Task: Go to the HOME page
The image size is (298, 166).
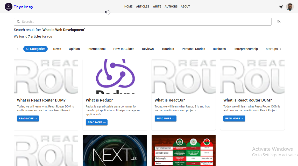Action: pos(129,6)
